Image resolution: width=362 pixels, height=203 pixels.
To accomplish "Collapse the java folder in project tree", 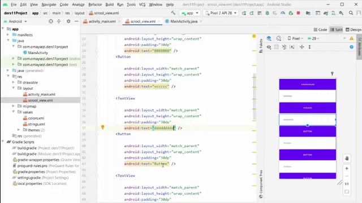I will click(x=8, y=40).
